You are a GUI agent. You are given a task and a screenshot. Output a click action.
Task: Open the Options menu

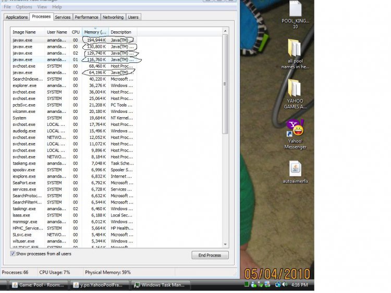coord(24,7)
